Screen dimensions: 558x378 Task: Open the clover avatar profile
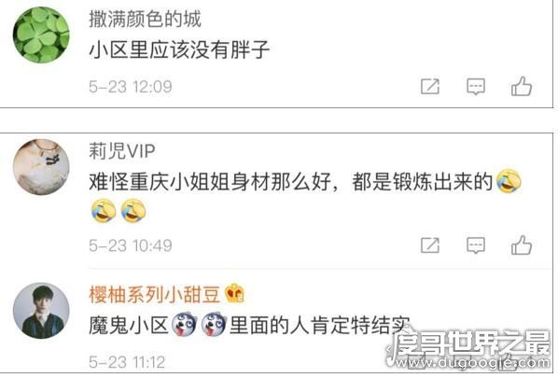pos(41,35)
